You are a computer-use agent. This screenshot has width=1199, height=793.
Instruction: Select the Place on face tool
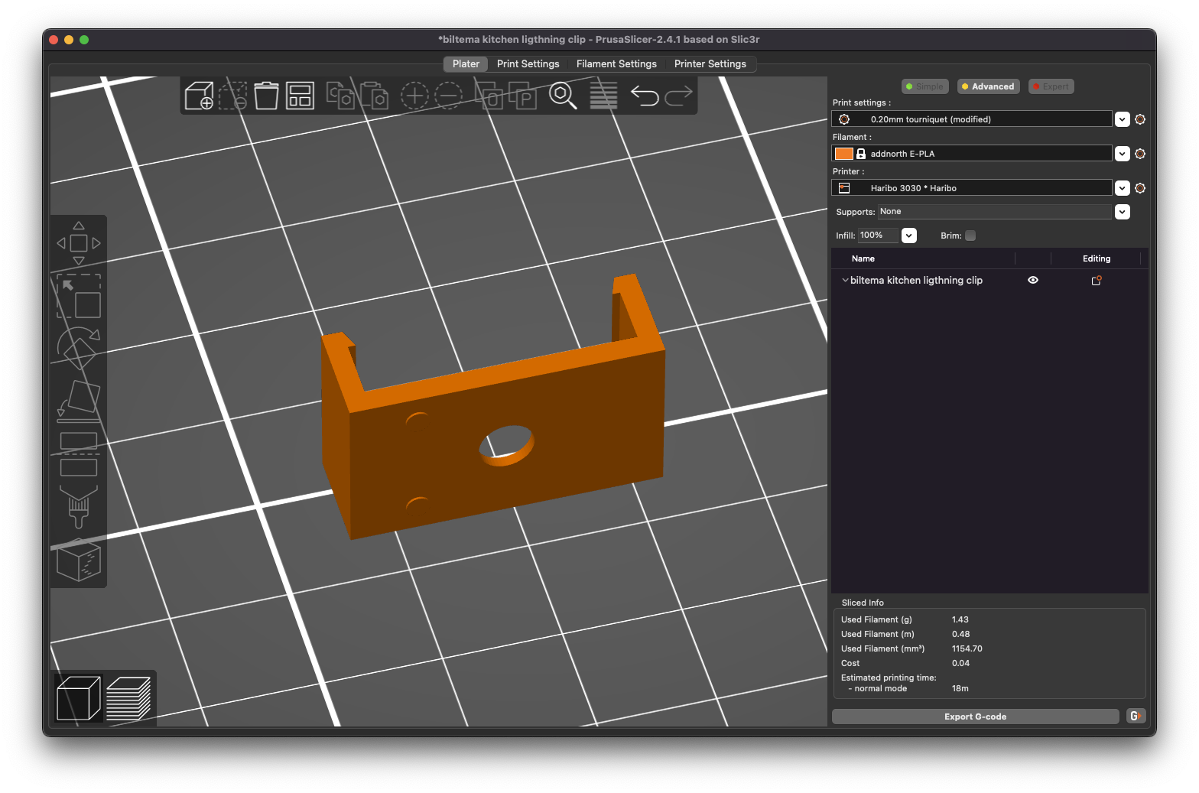click(79, 401)
